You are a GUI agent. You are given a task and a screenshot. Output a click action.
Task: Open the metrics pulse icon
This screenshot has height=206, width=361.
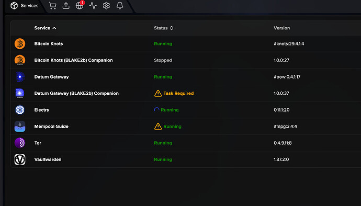pos(93,6)
